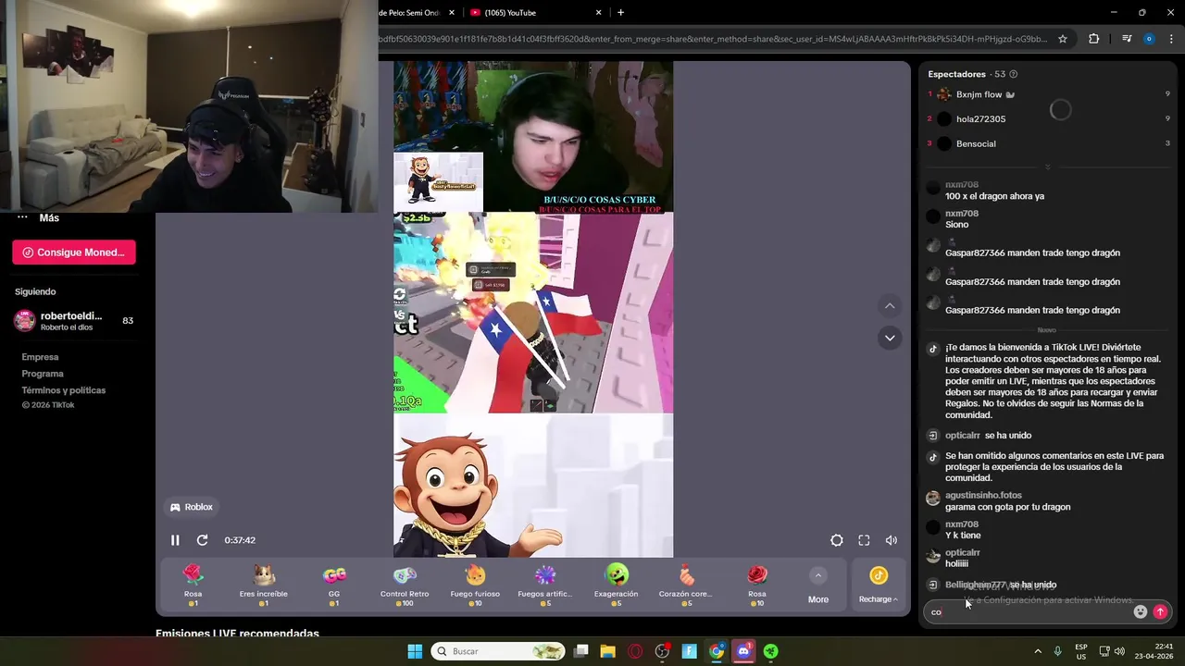
Task: Expand more gifts with the More arrow
Action: 818,586
